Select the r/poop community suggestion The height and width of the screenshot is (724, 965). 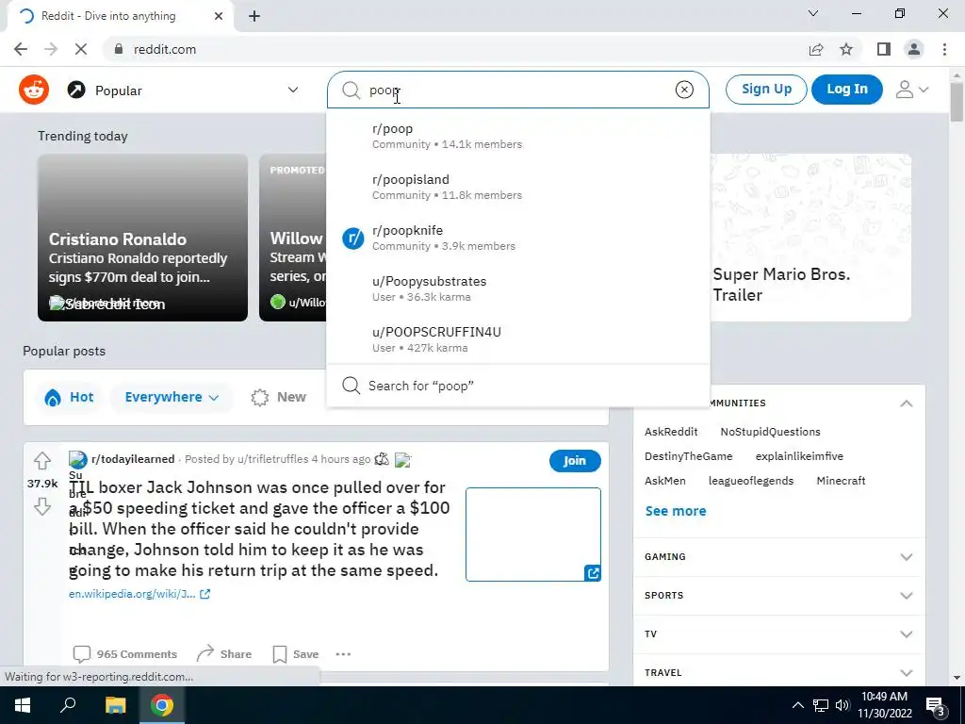click(518, 136)
